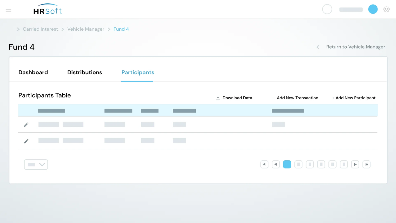Screen dimensions: 396x223
Task: Switch to the Distributions tab
Action: tap(84, 72)
